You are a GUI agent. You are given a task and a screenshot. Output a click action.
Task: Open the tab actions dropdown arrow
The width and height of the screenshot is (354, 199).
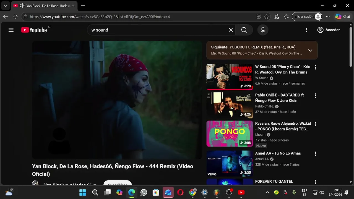5,6
